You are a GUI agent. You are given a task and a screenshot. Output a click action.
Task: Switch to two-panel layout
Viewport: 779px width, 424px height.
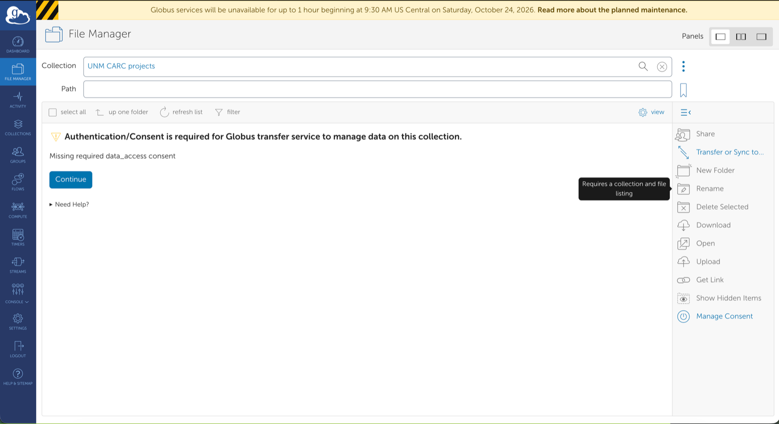point(741,37)
